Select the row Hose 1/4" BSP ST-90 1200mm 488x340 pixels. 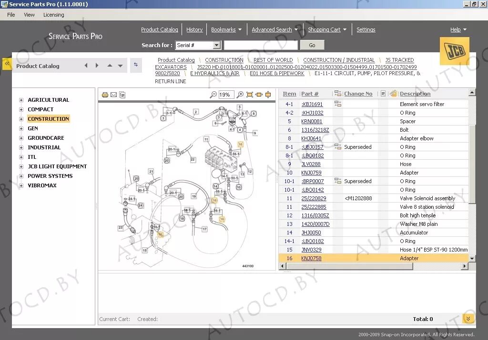(x=374, y=250)
